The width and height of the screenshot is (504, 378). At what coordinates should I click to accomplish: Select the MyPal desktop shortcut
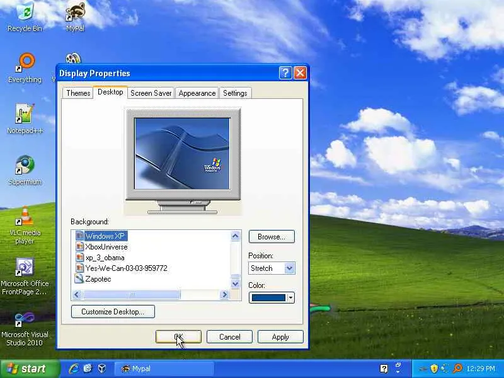click(x=75, y=16)
